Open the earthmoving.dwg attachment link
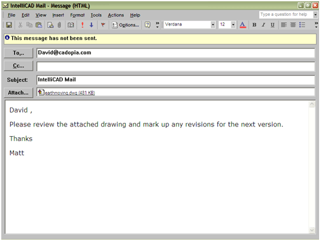The image size is (321, 241). [70, 93]
